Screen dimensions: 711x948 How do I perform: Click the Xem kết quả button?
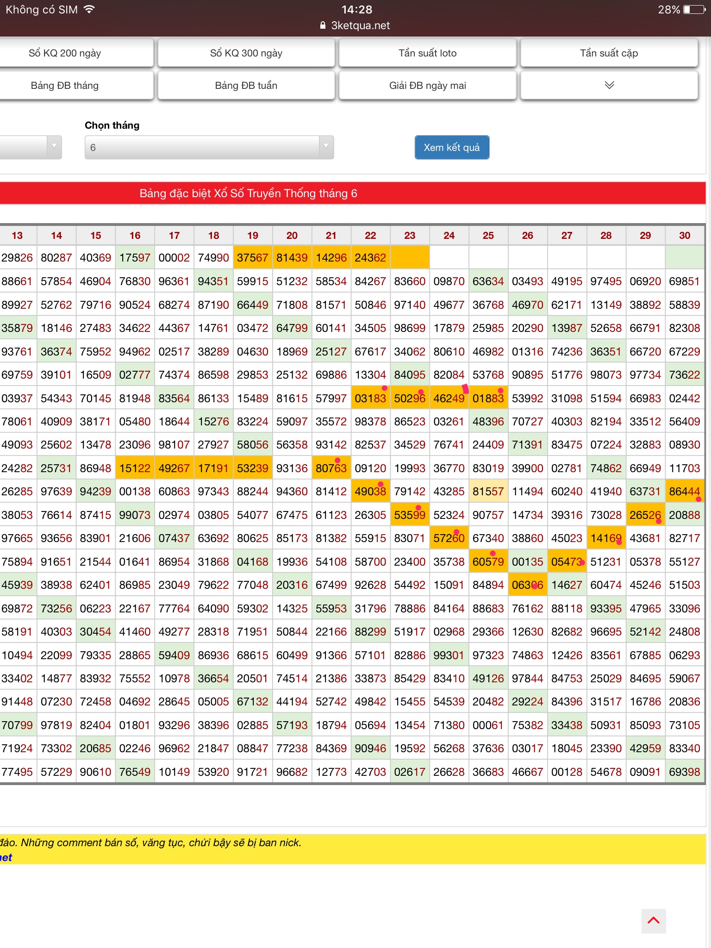[x=452, y=147]
